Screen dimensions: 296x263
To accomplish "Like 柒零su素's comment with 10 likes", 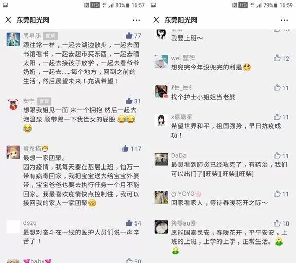I will click(277, 223).
